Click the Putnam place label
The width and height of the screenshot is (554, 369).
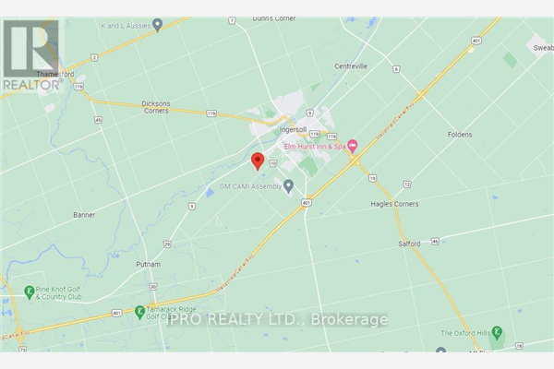click(x=149, y=264)
